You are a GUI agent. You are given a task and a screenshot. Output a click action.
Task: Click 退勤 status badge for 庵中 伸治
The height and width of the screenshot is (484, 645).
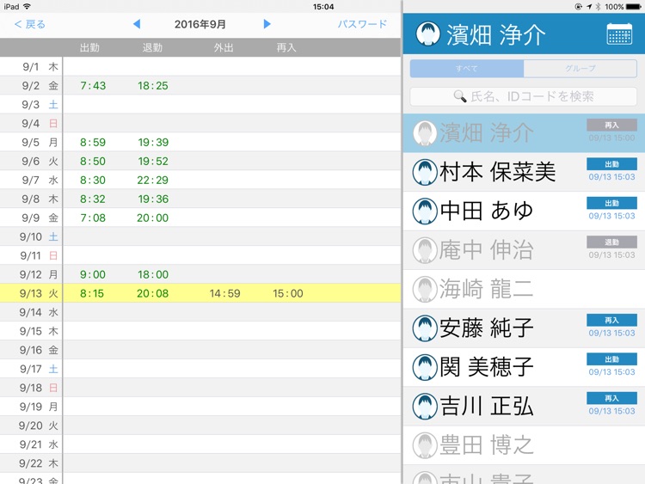pyautogui.click(x=611, y=242)
